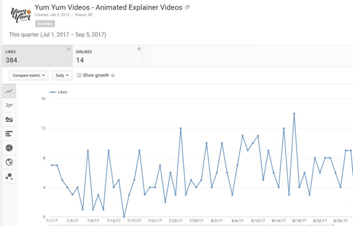Click the peak data point near 8/18/17

click(x=294, y=114)
